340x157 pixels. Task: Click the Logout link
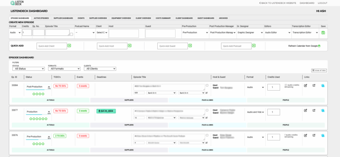point(323,3)
